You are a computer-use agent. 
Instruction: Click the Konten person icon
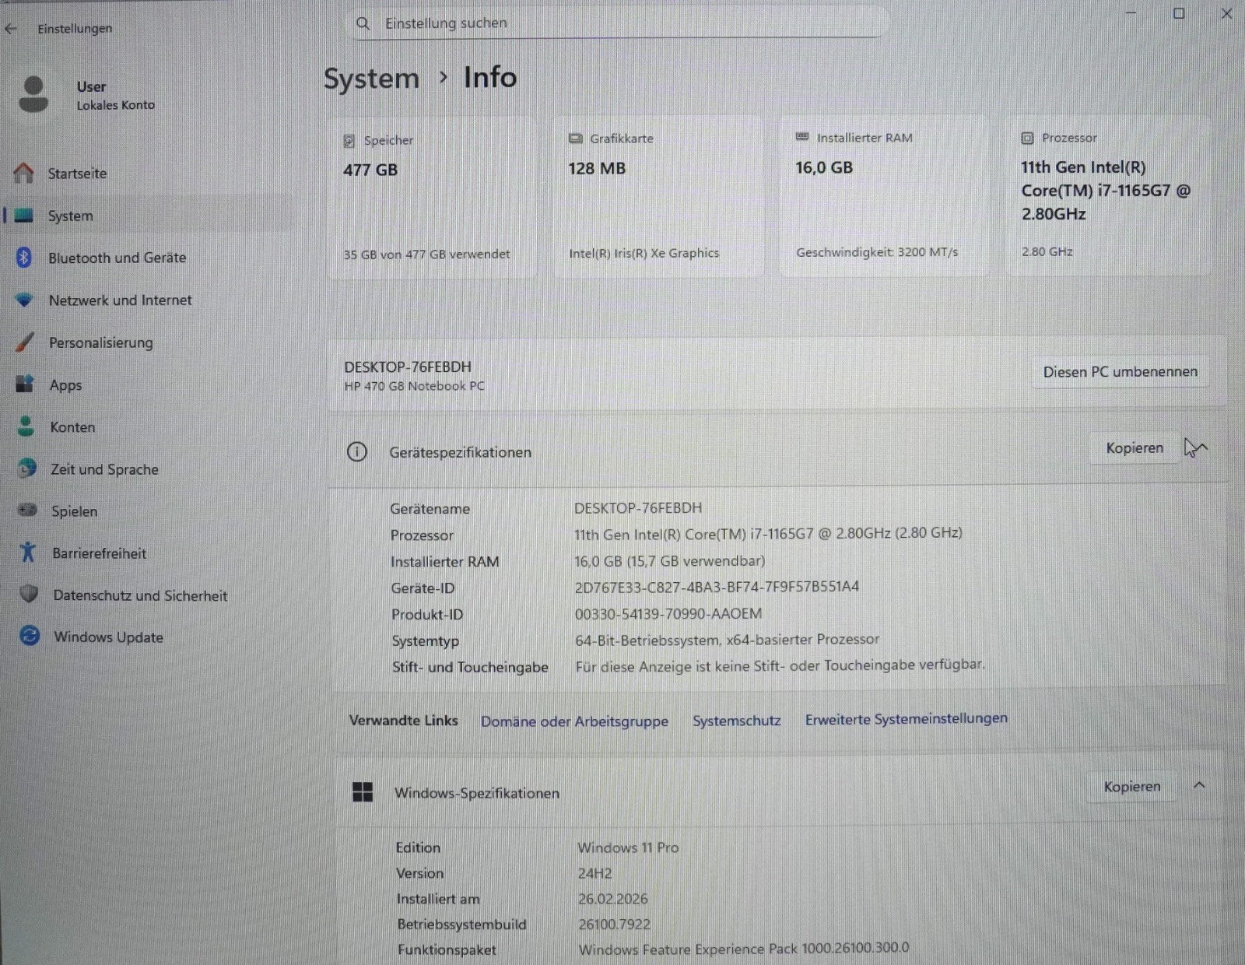pos(26,426)
